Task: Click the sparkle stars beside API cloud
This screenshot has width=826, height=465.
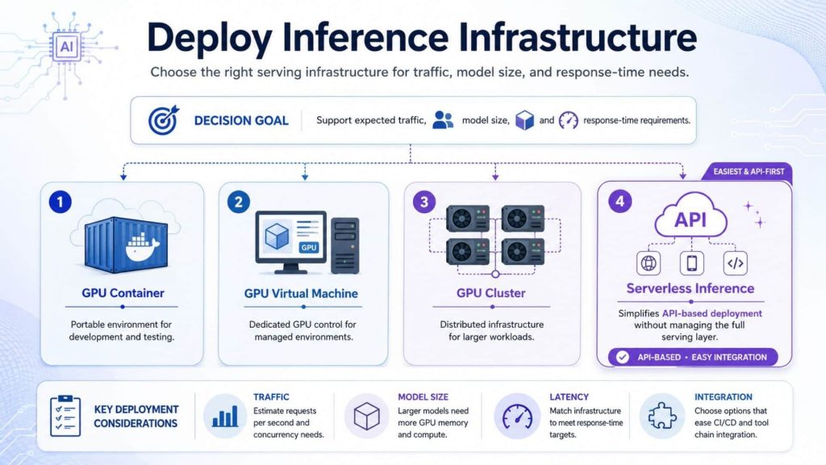Action: 754,214
